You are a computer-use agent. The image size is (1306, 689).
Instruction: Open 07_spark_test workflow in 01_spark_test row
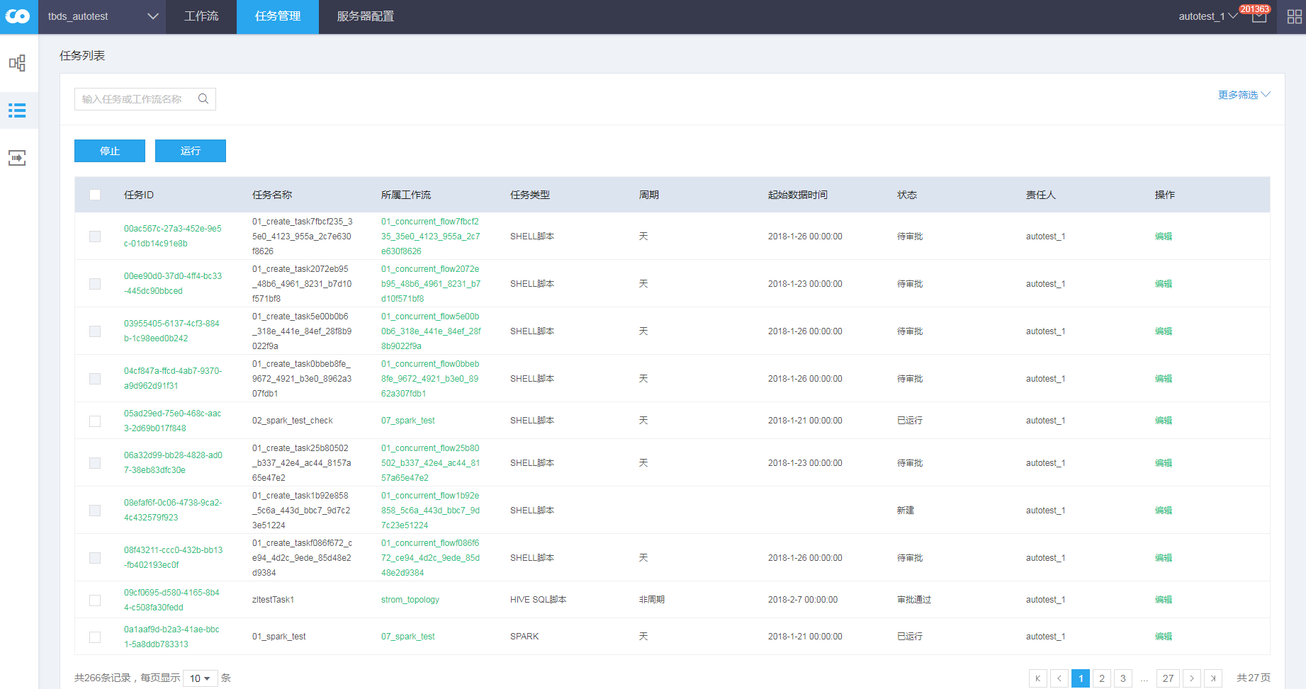[x=408, y=637]
